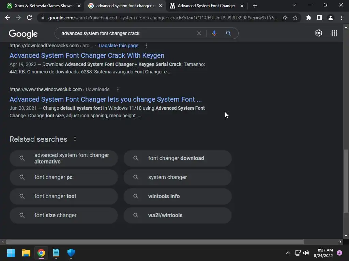
Task: Click the Chrome taskbar icon
Action: [41, 253]
